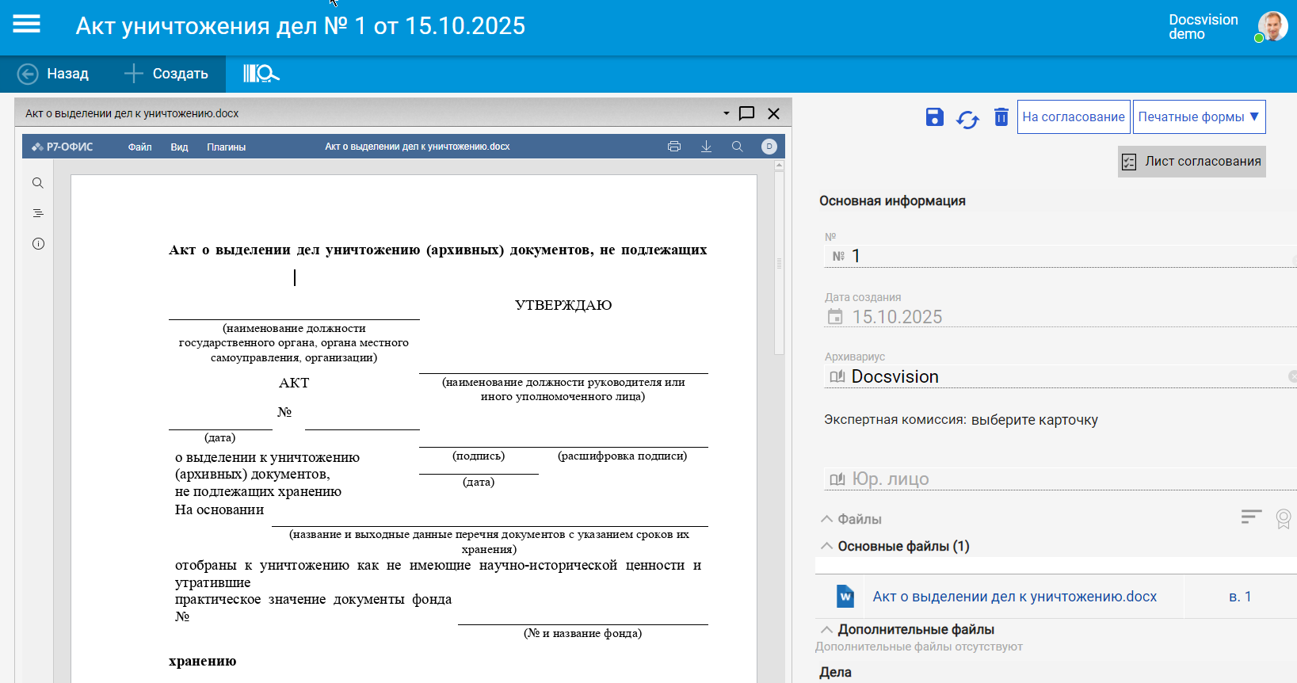The image size is (1297, 683).
Task: Open the Печатные формы dropdown
Action: pyautogui.click(x=1198, y=117)
